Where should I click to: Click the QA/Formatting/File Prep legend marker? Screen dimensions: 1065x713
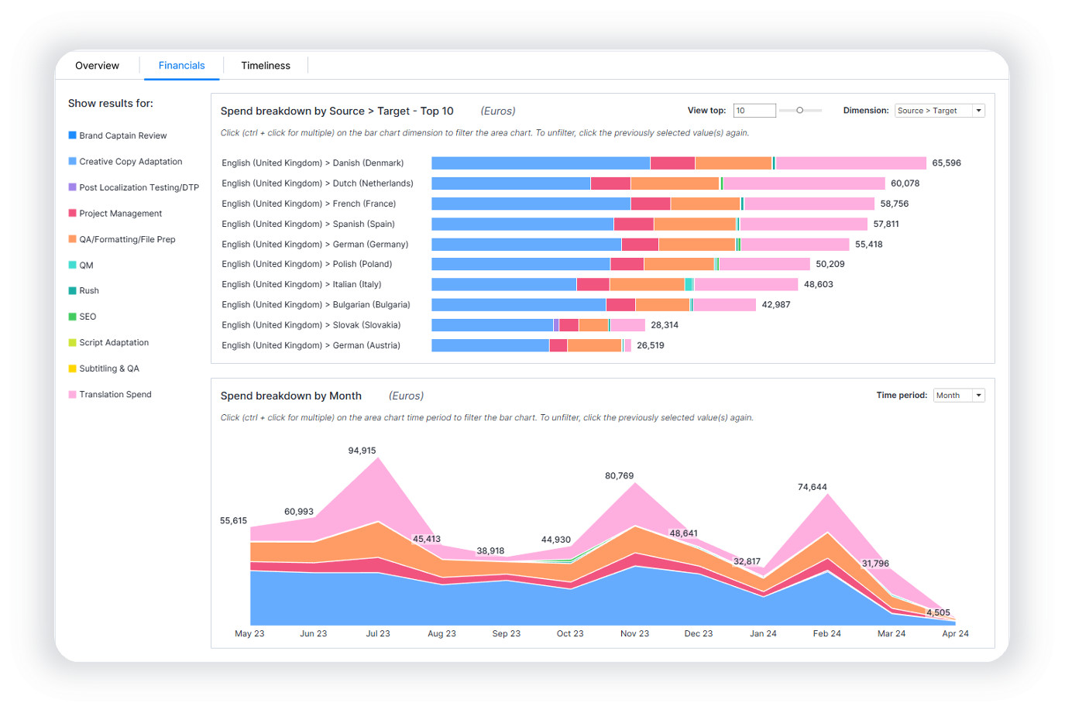[72, 239]
